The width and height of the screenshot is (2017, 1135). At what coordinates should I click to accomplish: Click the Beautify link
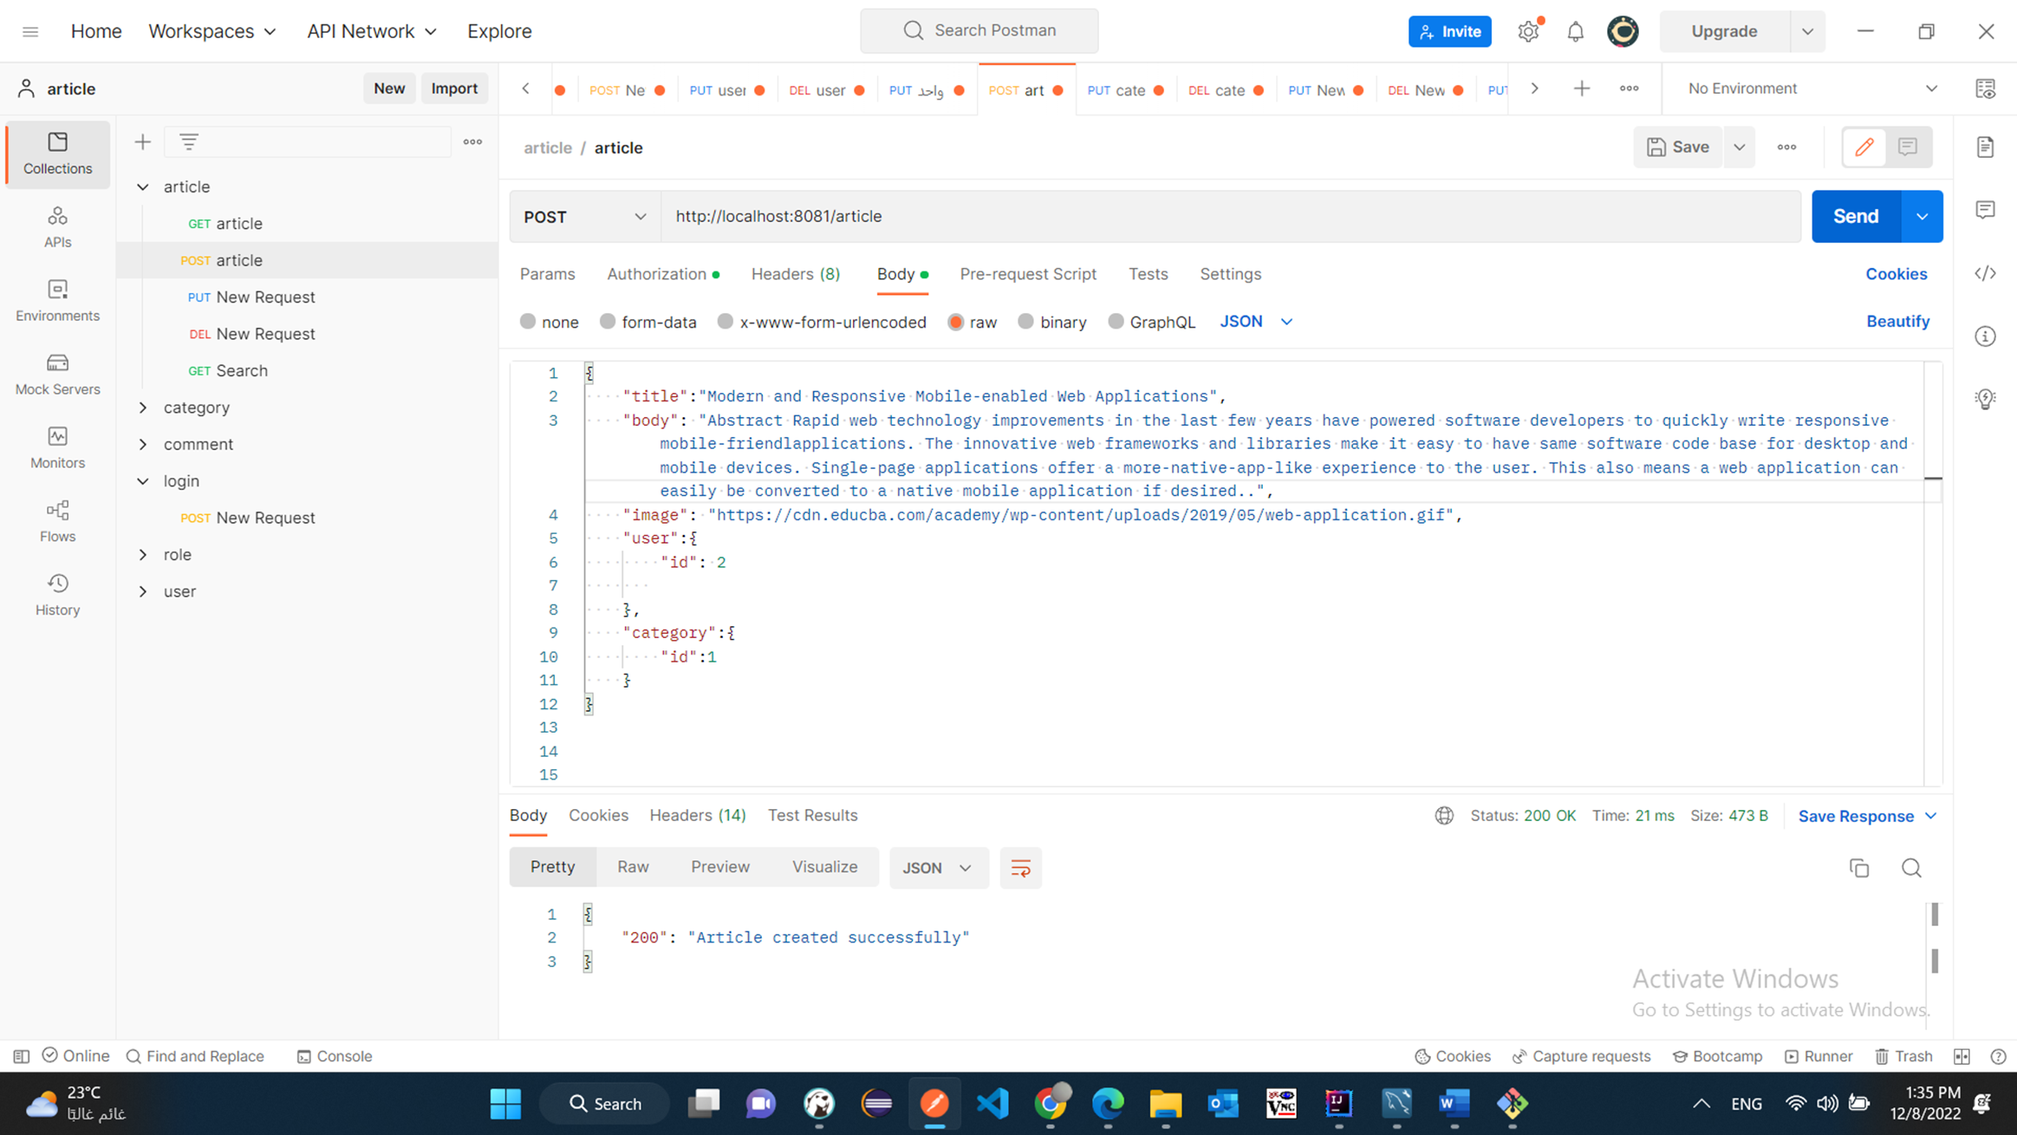(1897, 321)
